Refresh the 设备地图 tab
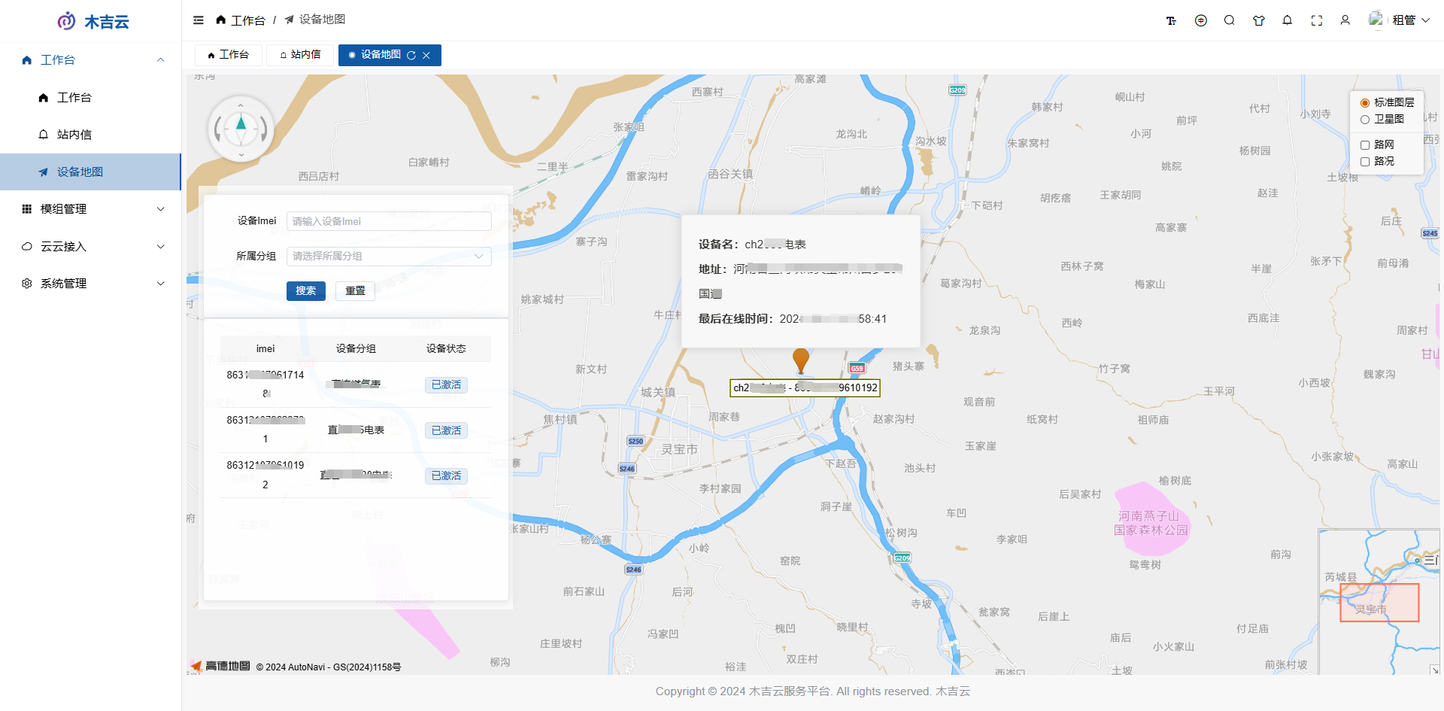 pyautogui.click(x=411, y=55)
